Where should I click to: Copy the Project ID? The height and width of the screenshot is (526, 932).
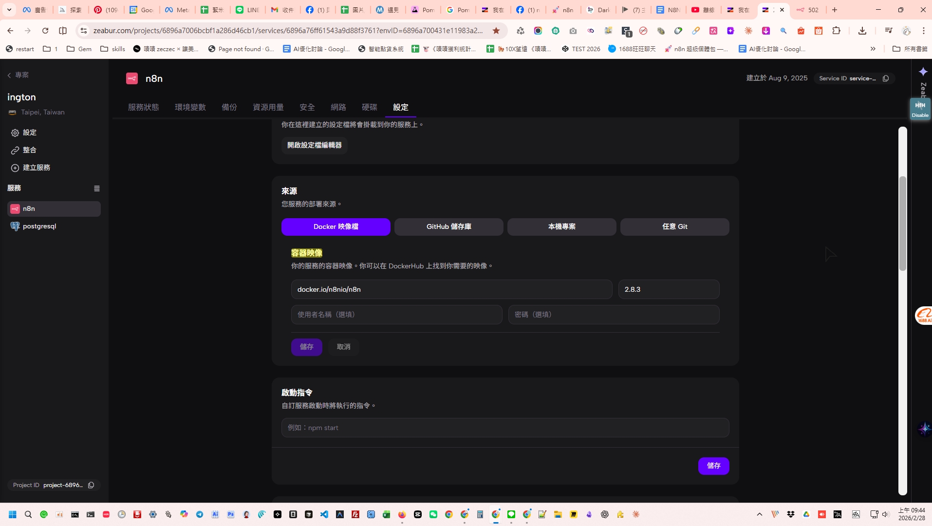(91, 485)
